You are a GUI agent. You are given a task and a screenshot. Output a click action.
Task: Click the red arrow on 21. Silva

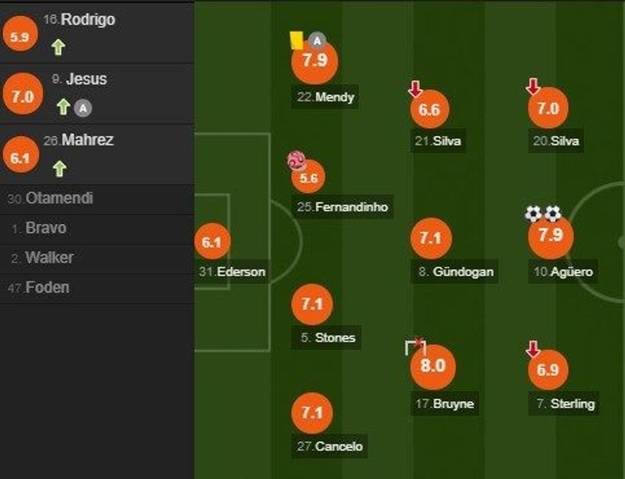415,89
